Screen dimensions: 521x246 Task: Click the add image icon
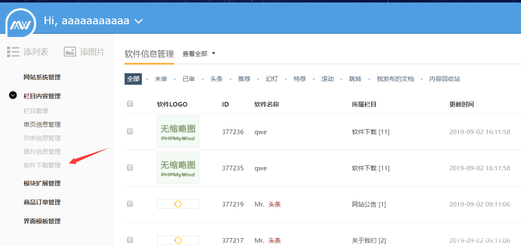70,52
